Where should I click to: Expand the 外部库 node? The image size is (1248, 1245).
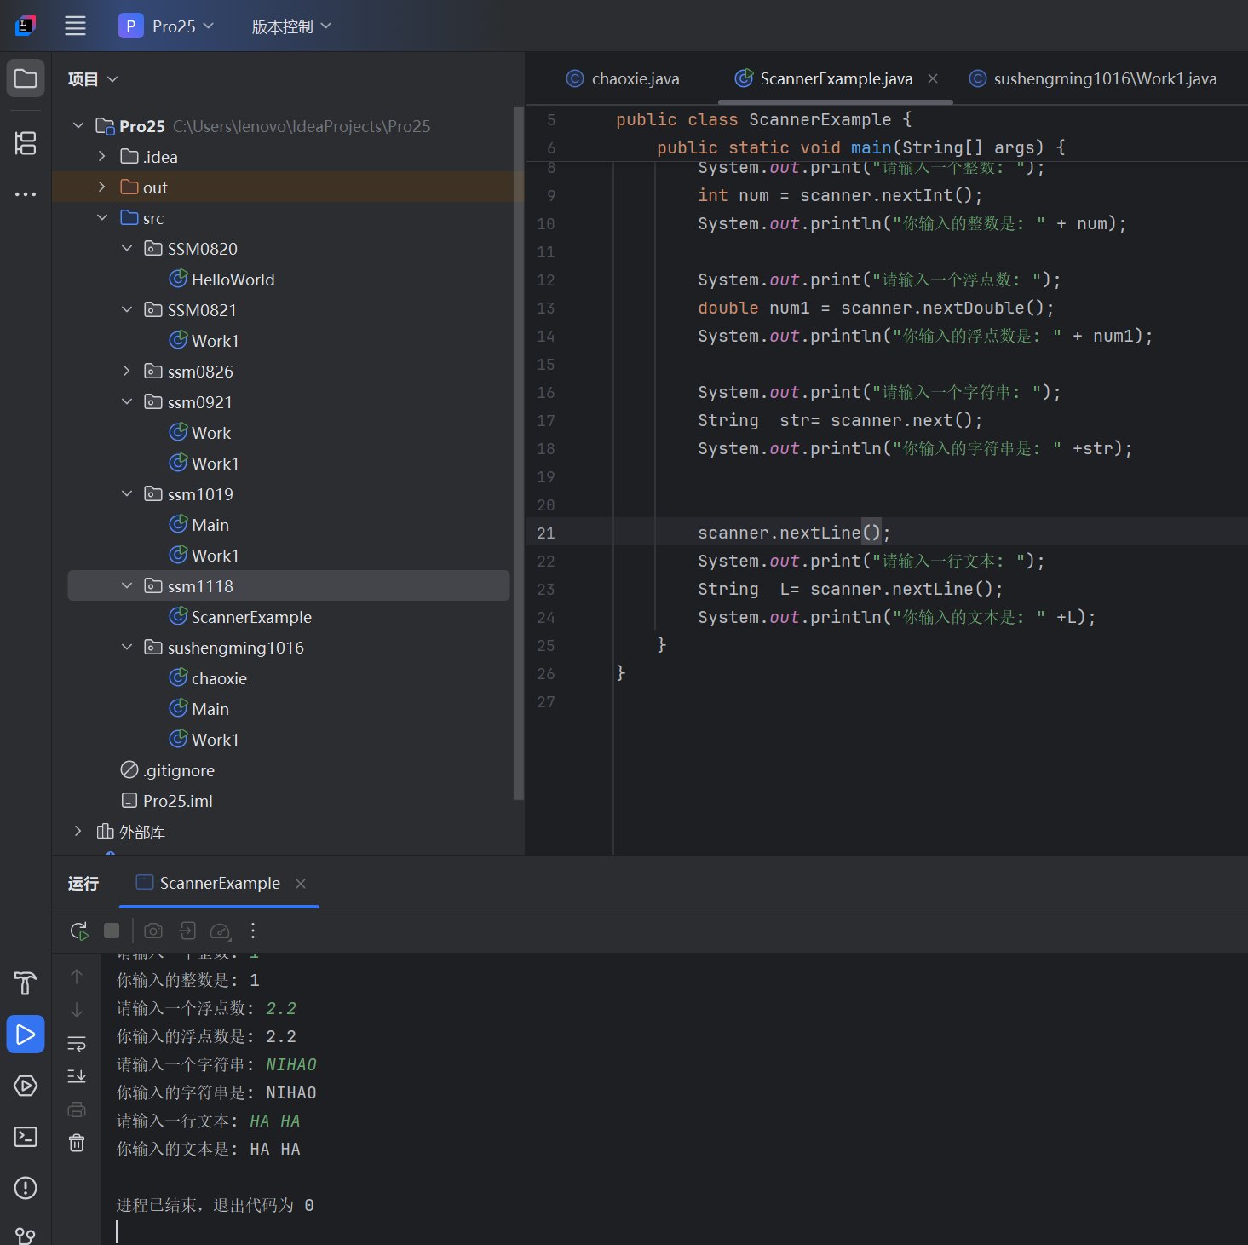[x=78, y=831]
